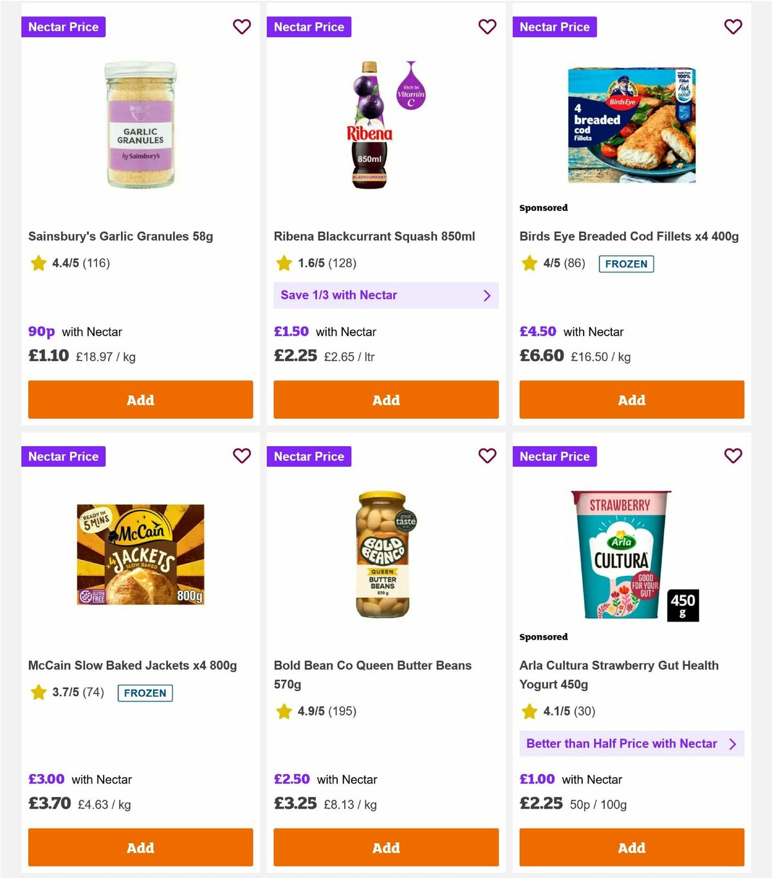
Task: Click the star icon beside Ribena's 1.6/5 rating
Action: pos(284,263)
